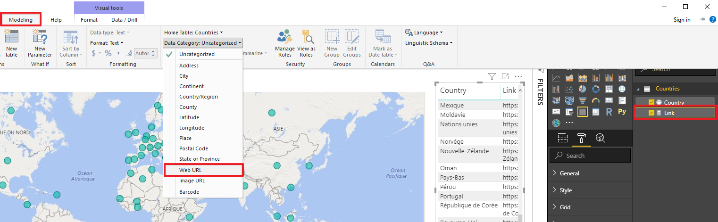Open the Home Table: Countries dropdown
This screenshot has width=718, height=222.
(x=193, y=33)
